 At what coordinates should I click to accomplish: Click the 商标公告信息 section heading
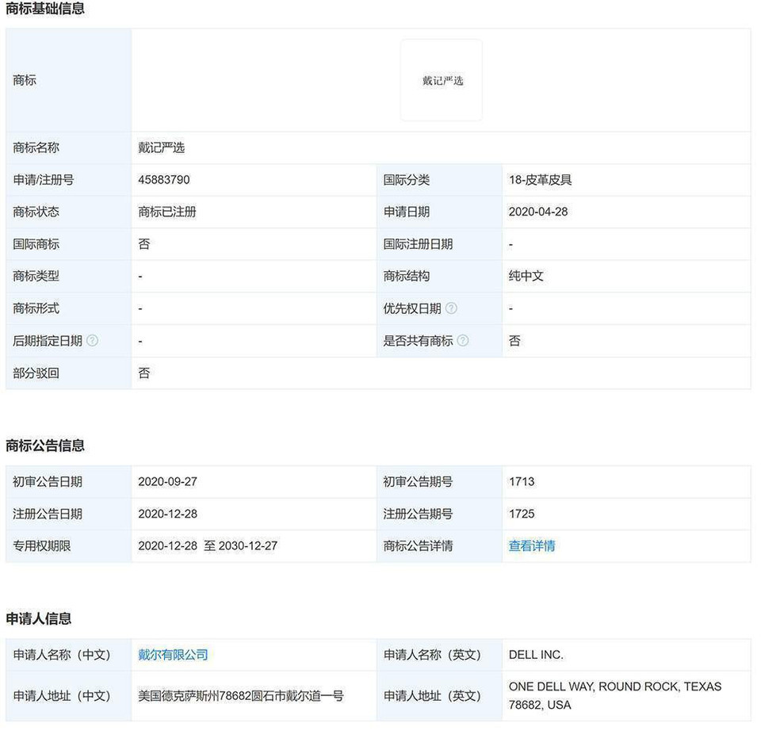pyautogui.click(x=45, y=446)
